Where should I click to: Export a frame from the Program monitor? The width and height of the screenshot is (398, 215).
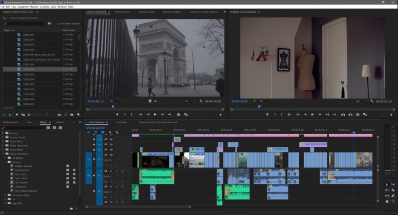(358, 115)
